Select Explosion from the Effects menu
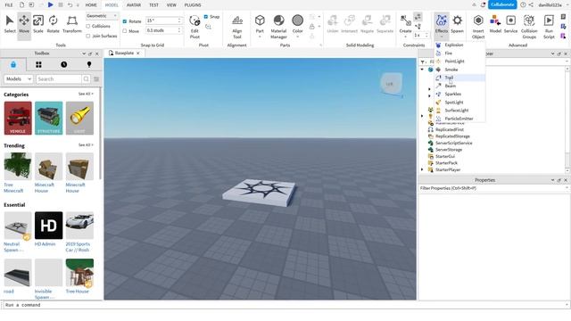 click(x=460, y=45)
